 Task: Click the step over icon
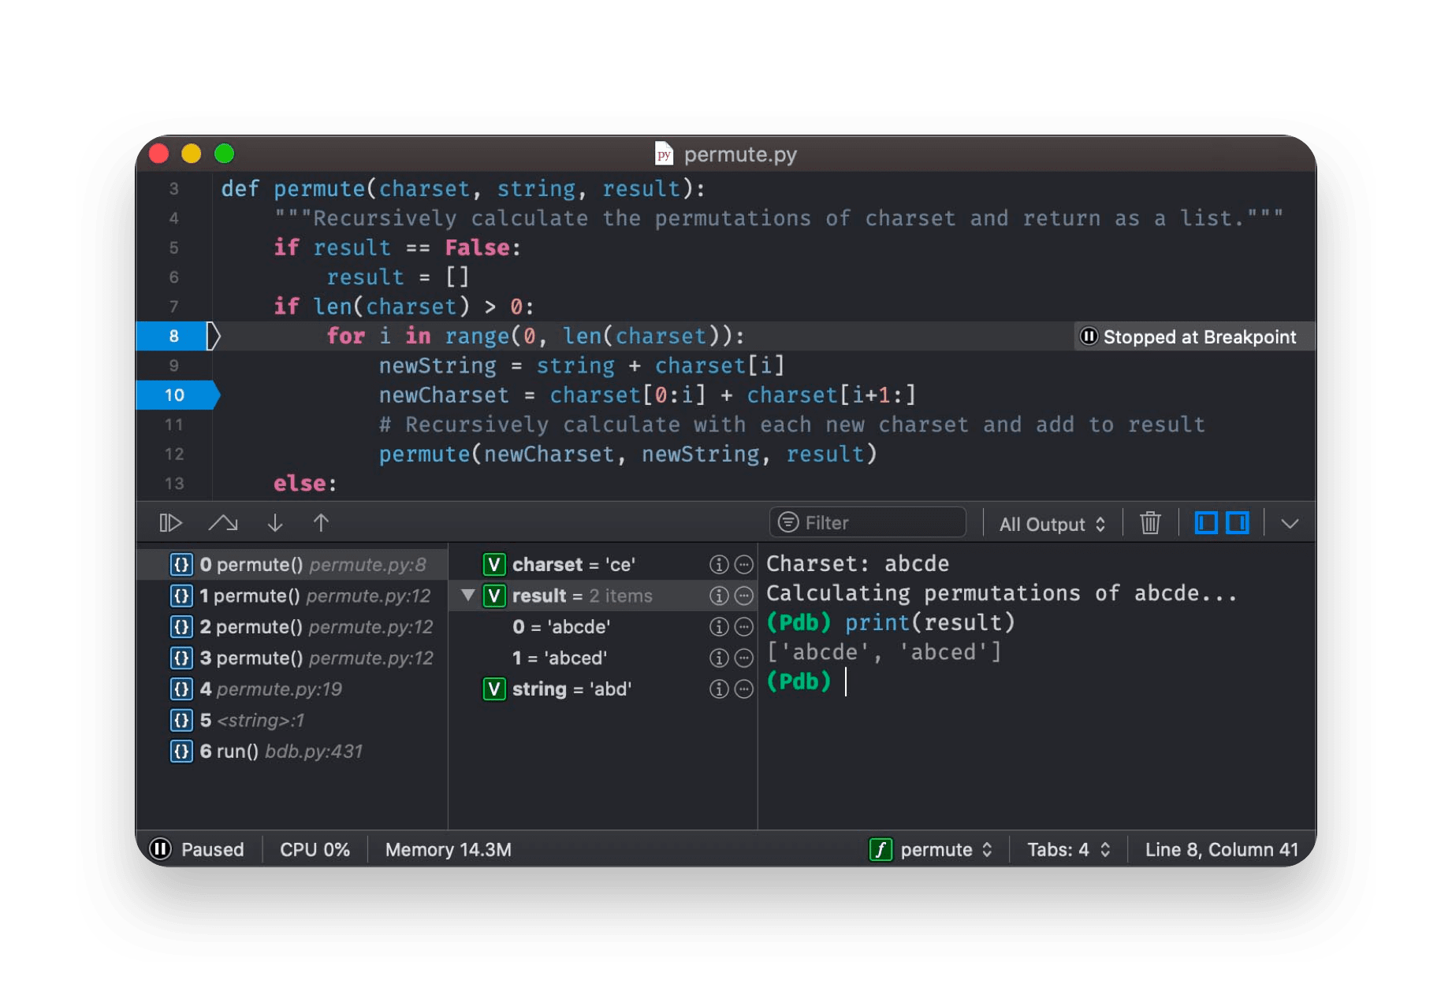click(x=223, y=522)
